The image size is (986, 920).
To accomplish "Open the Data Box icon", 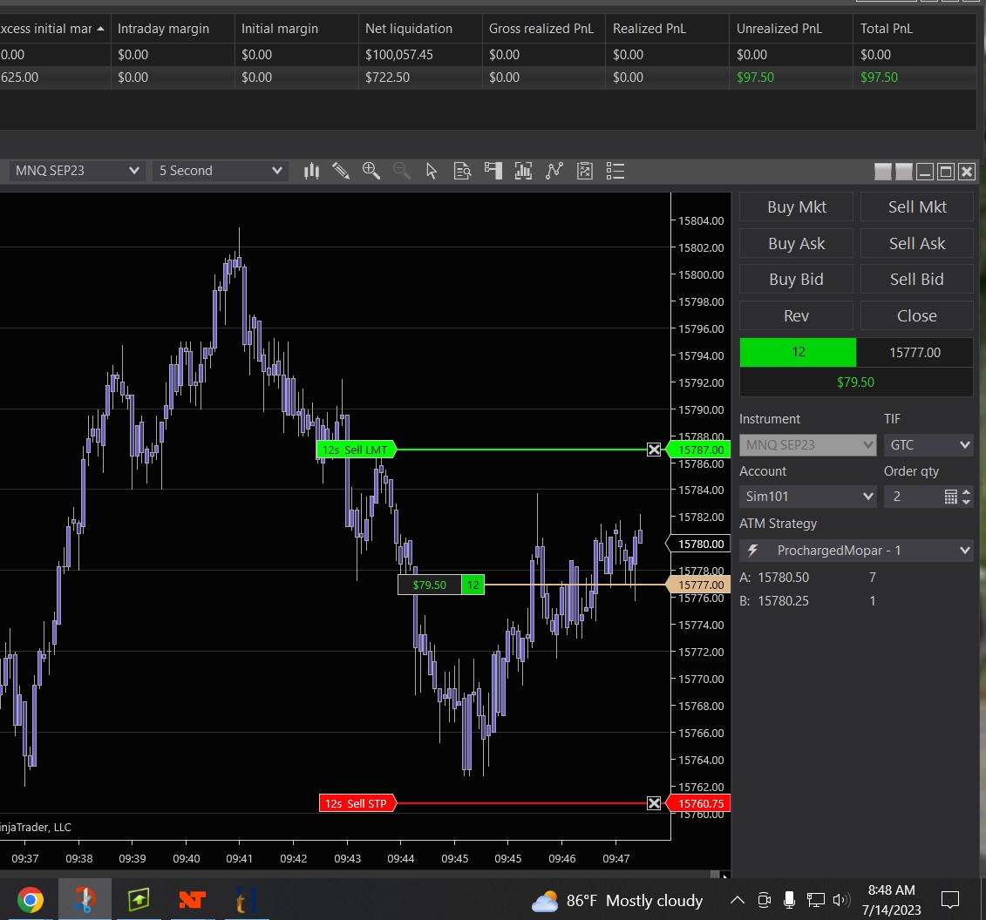I will [463, 171].
